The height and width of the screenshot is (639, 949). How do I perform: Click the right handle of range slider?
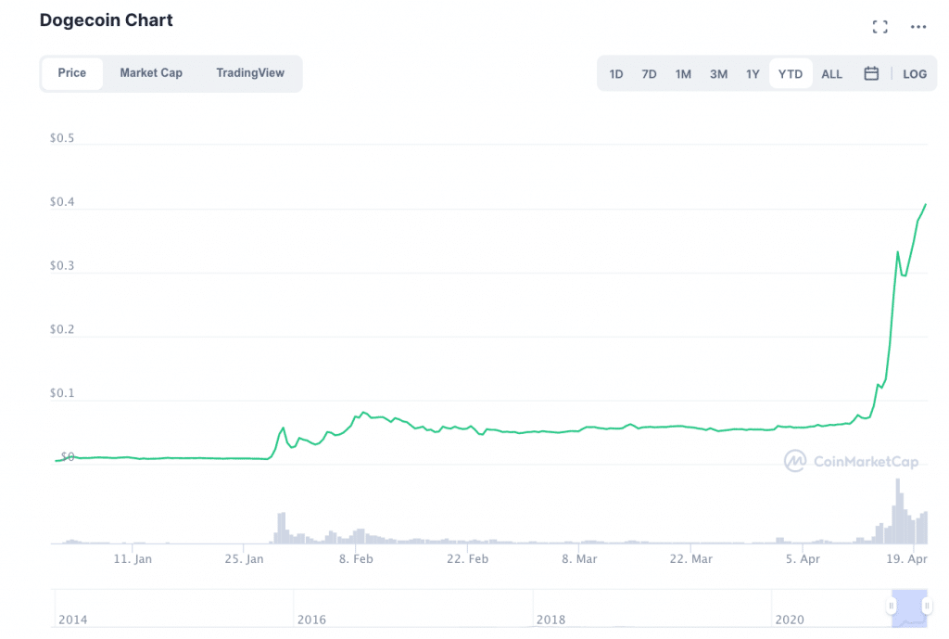tap(927, 607)
